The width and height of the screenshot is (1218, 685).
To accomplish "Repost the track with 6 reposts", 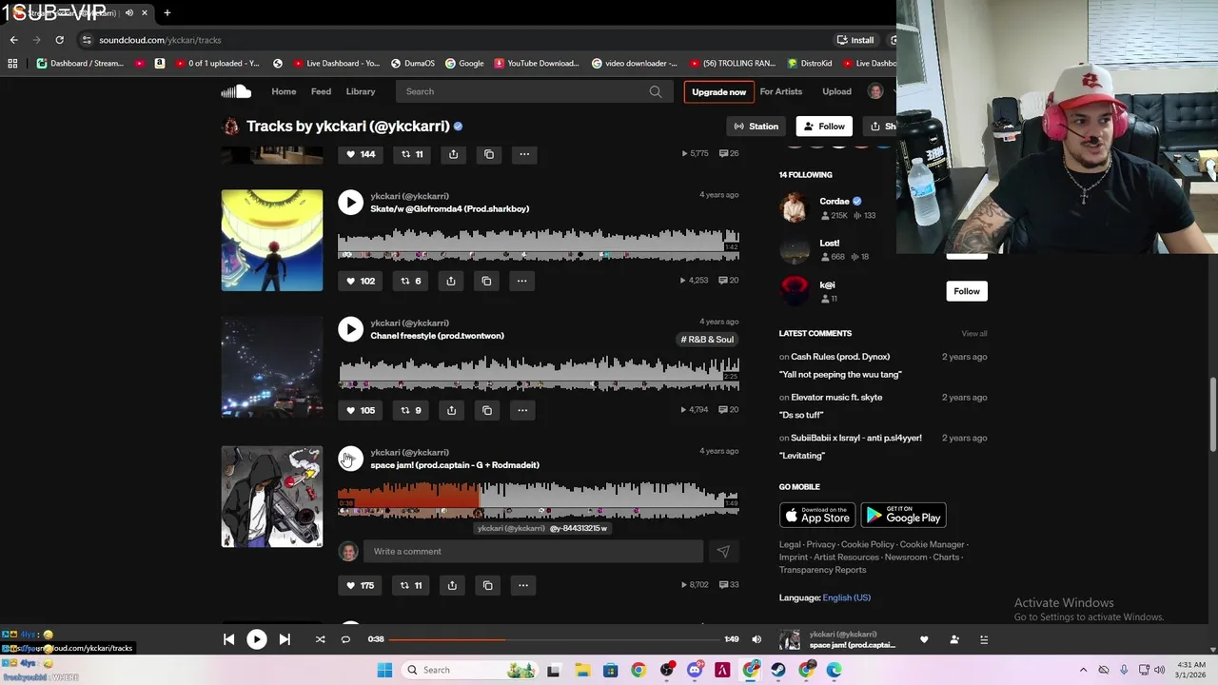I will 411,281.
